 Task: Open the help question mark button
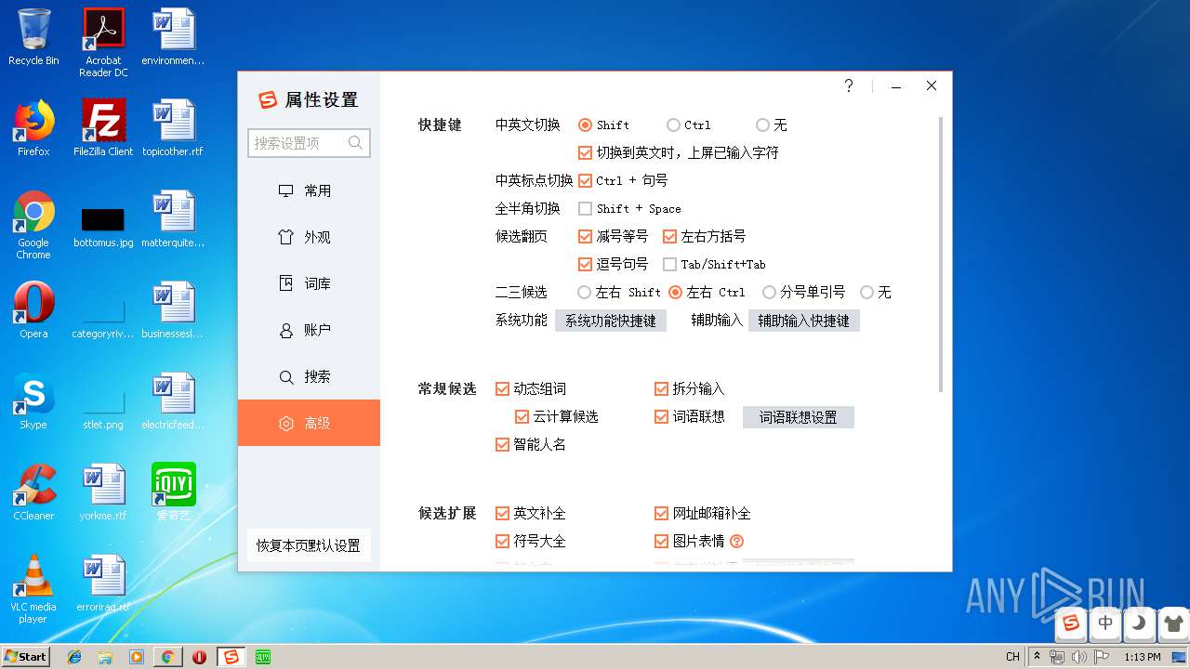point(849,85)
